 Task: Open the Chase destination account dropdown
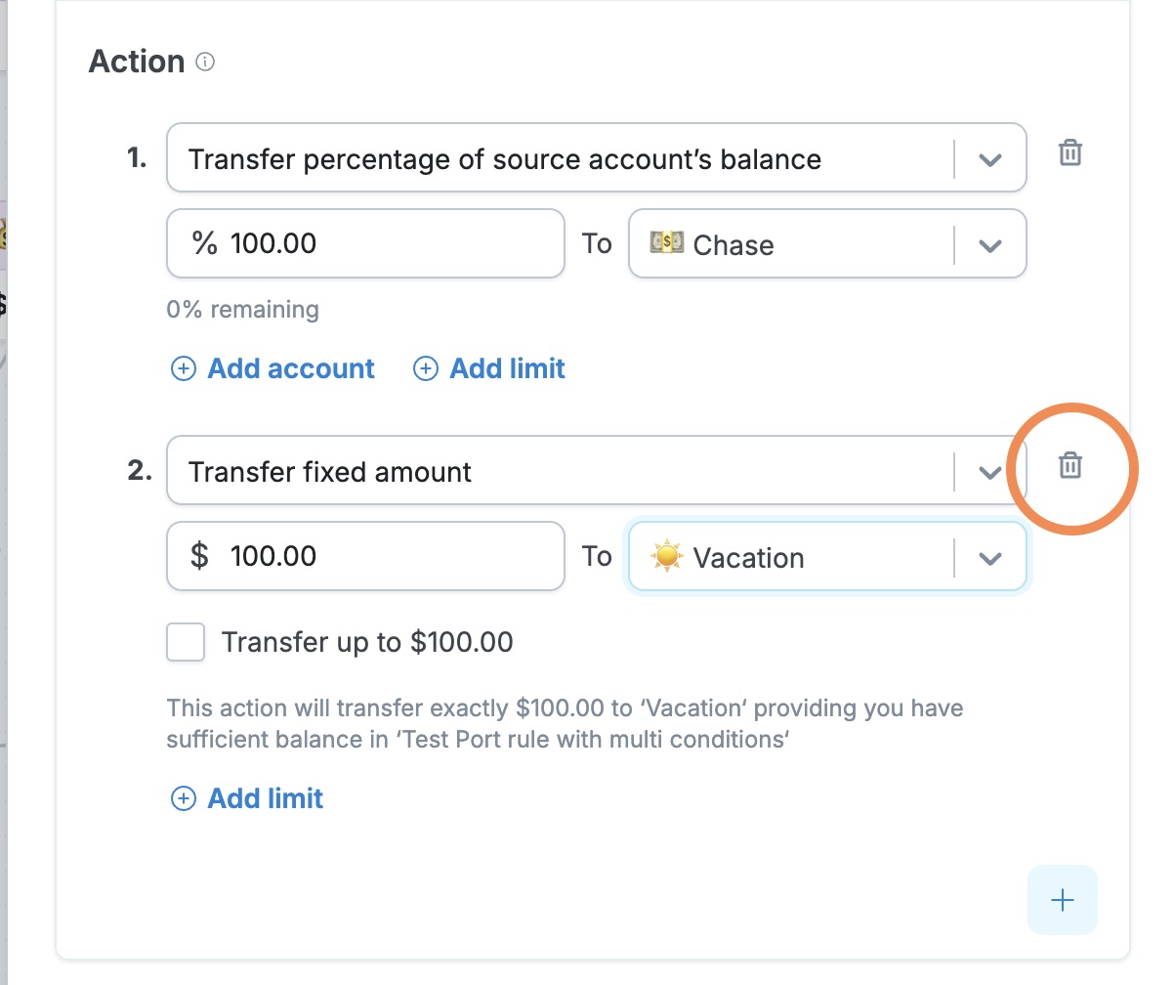tap(990, 245)
